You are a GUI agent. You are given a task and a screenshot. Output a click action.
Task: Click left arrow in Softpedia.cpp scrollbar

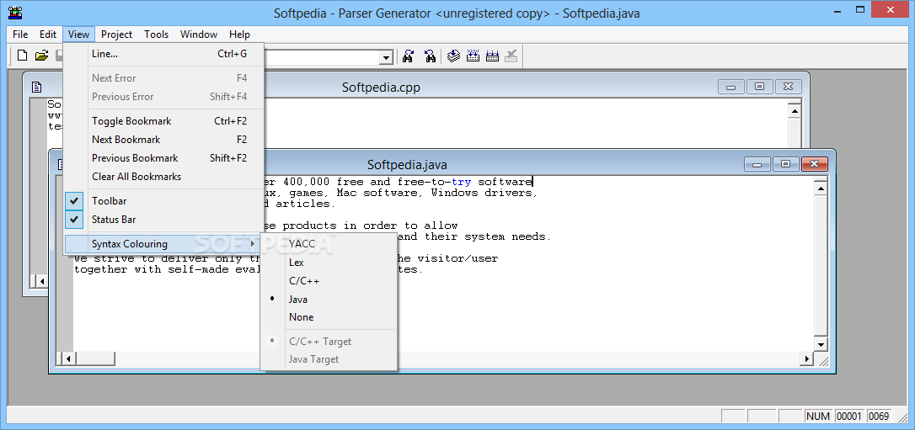pyautogui.click(x=42, y=281)
